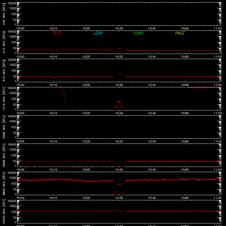Click the 10:50 label under 4995 MHz plot
This screenshot has width=226, height=226.
tap(185, 170)
